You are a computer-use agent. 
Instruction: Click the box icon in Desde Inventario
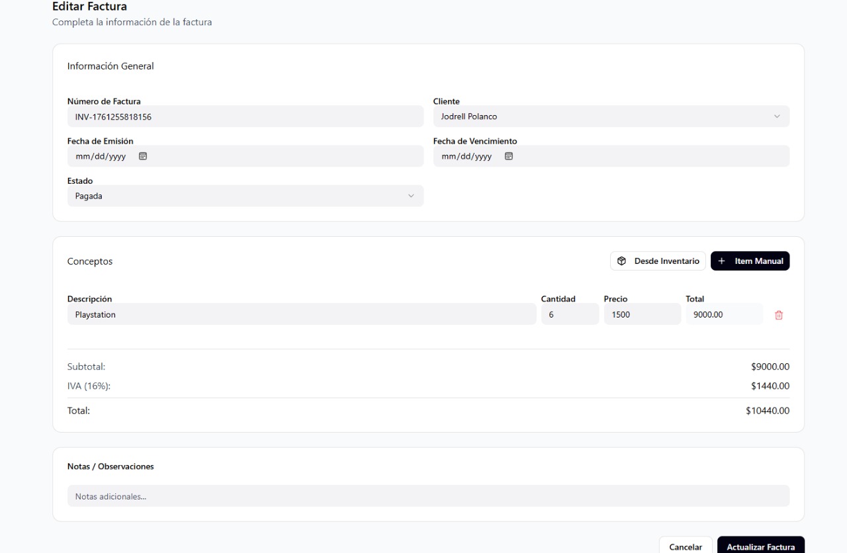click(x=621, y=261)
